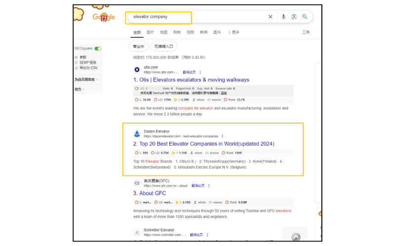Click whois in the GFC SEOquake bar
395x246 pixels.
point(200,202)
